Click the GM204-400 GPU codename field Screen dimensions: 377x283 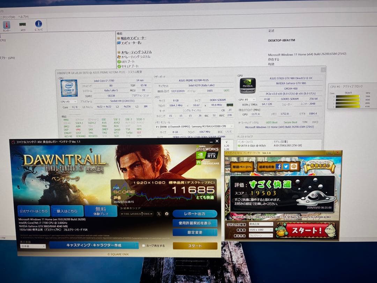pos(291,88)
